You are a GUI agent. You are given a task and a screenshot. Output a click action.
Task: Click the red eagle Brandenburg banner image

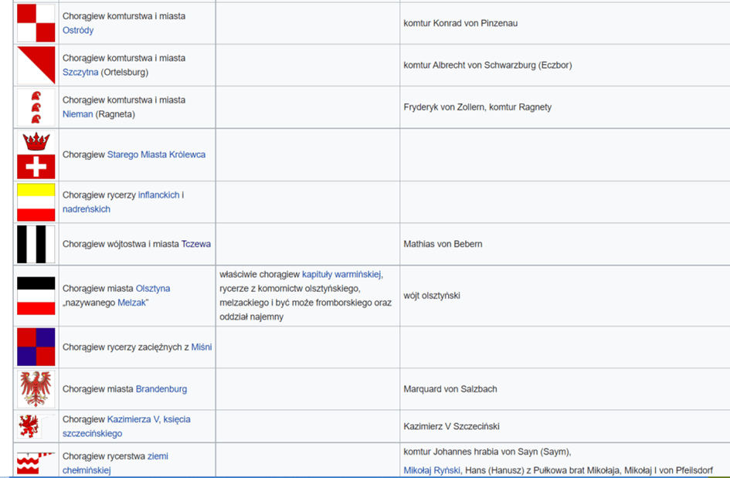pyautogui.click(x=36, y=388)
